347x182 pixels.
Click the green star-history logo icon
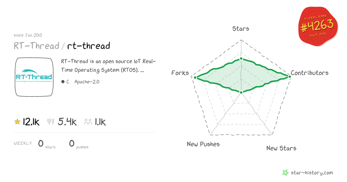285,173
